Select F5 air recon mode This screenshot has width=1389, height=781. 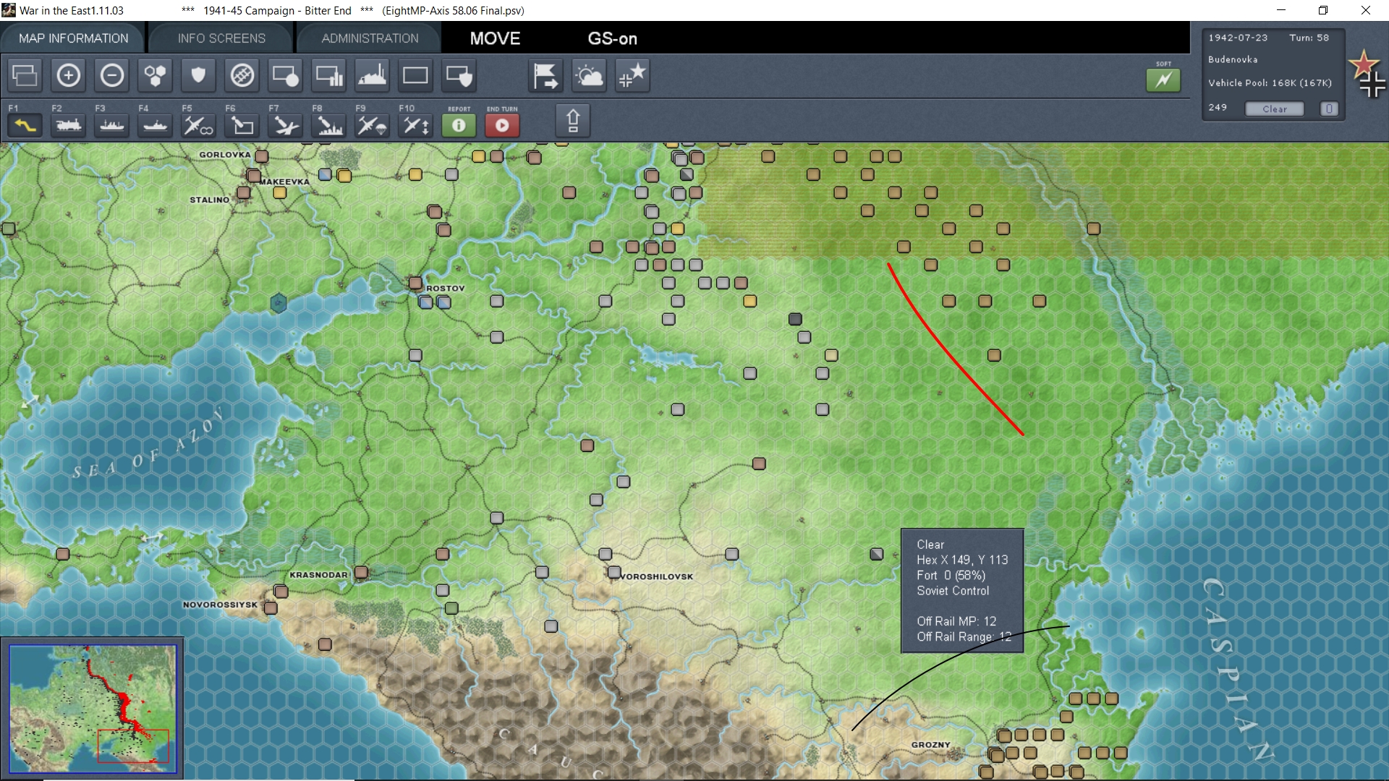[198, 125]
